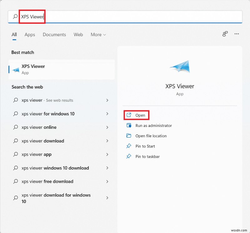This screenshot has width=250, height=233.
Task: Select the XPS Viewer best match result
Action: [x=62, y=70]
